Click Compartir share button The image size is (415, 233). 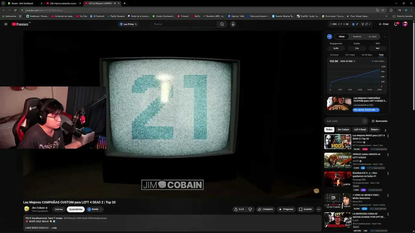tap(265, 209)
